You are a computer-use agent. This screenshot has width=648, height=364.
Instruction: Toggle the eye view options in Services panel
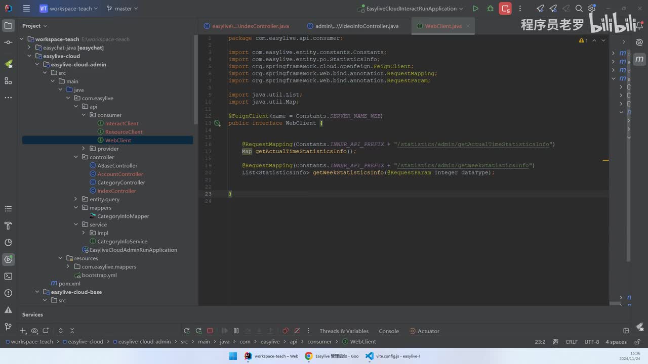pyautogui.click(x=34, y=331)
